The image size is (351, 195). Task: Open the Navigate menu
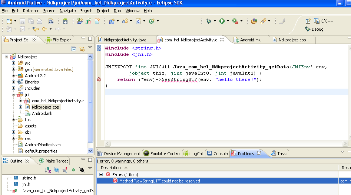point(67,11)
